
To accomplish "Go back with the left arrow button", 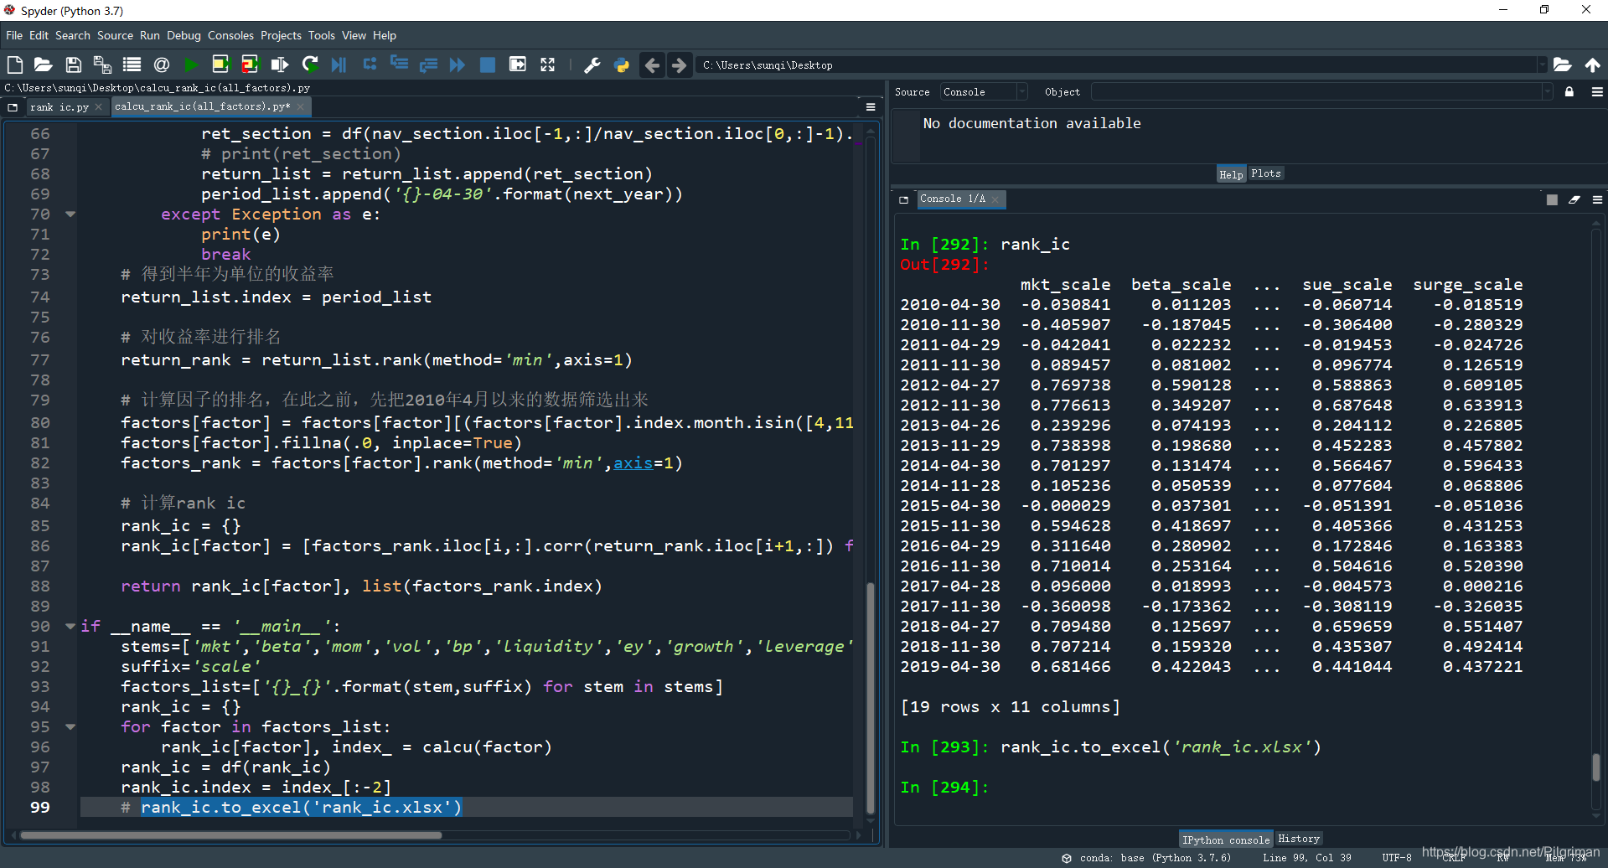I will (652, 65).
